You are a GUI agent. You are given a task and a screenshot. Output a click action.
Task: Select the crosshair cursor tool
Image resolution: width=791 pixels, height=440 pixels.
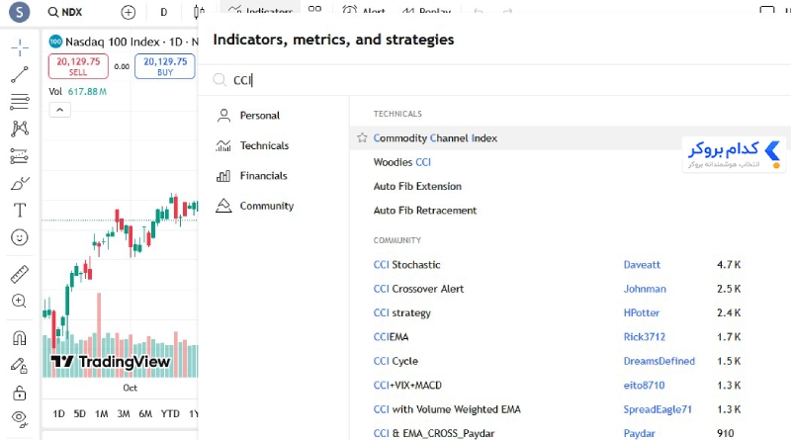[20, 47]
